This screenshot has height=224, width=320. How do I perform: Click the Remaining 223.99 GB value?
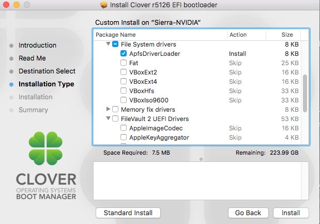[284, 153]
